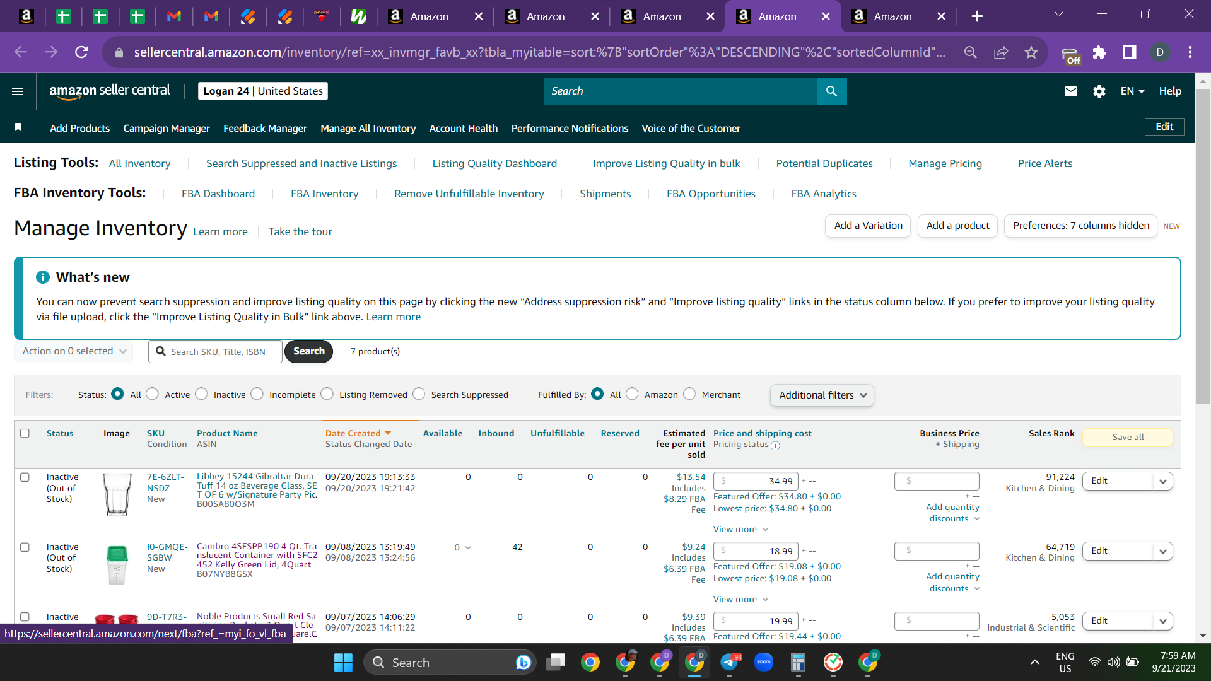Expand the Additional filters dropdown

[822, 395]
